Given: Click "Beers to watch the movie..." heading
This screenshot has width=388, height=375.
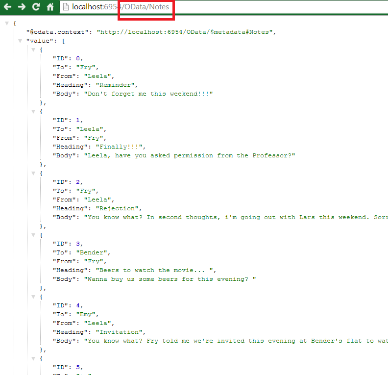Looking at the screenshot, I should coord(154,270).
